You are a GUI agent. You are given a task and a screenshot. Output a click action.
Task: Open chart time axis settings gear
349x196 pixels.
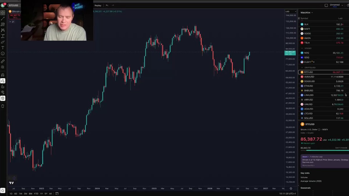coord(291,188)
